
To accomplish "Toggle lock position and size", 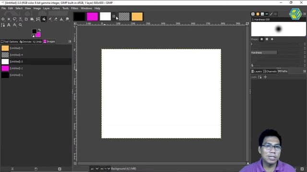I will click(265, 77).
